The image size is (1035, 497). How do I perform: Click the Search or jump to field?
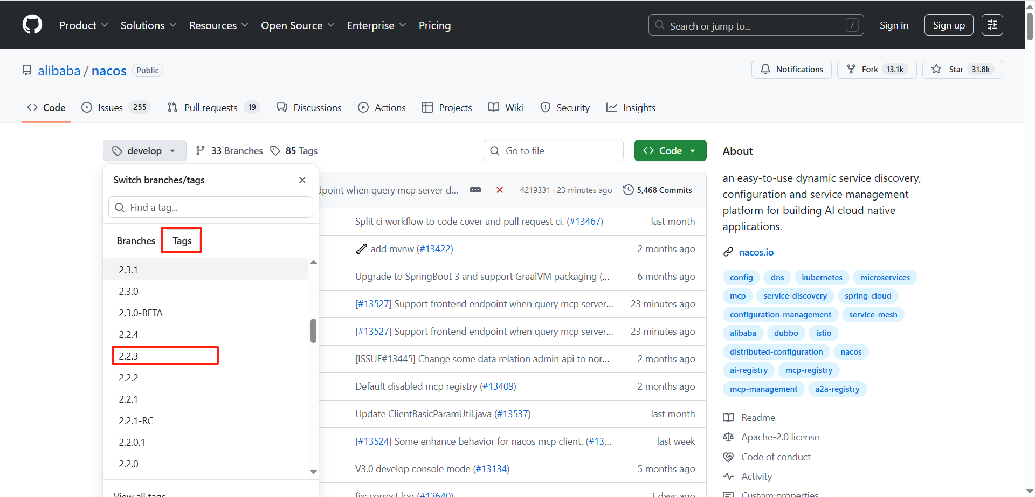(x=756, y=25)
